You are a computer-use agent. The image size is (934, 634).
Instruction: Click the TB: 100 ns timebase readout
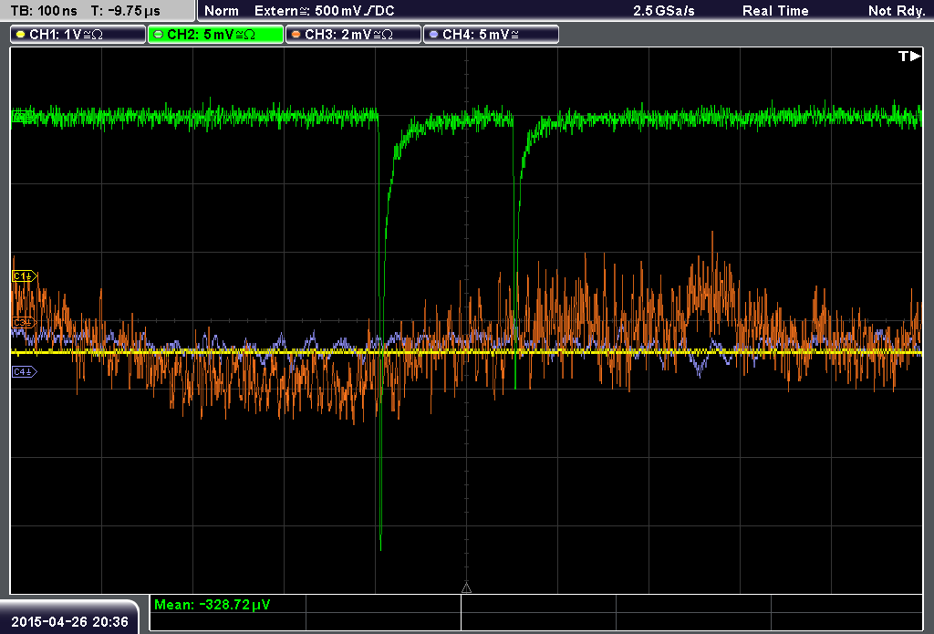(x=44, y=11)
